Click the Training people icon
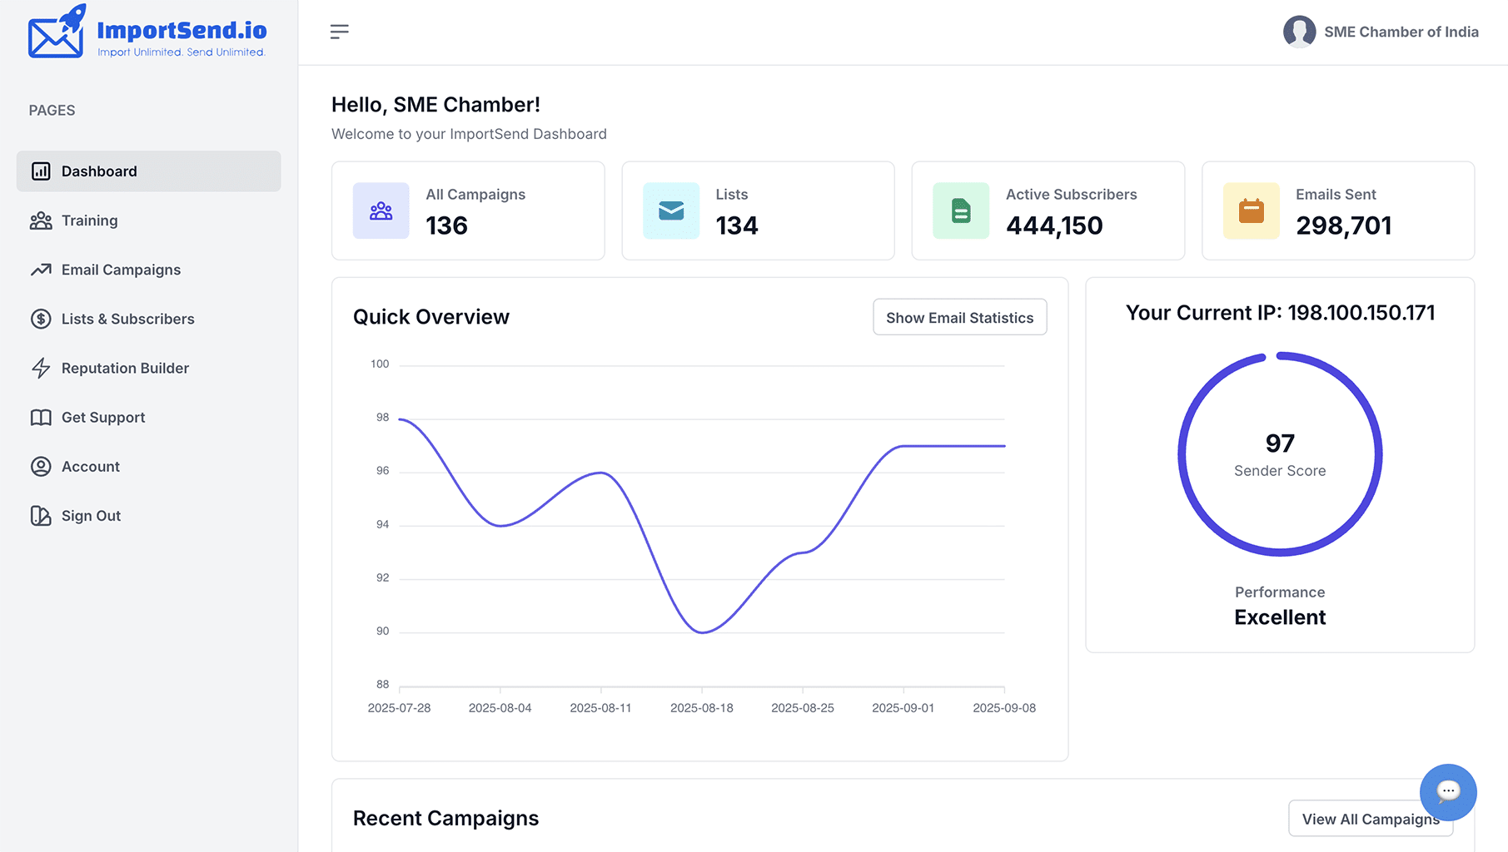The height and width of the screenshot is (852, 1508). click(x=41, y=220)
